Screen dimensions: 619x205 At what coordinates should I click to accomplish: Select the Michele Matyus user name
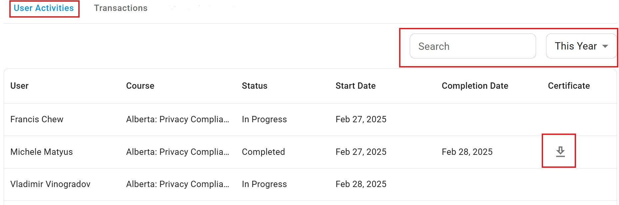pos(41,152)
